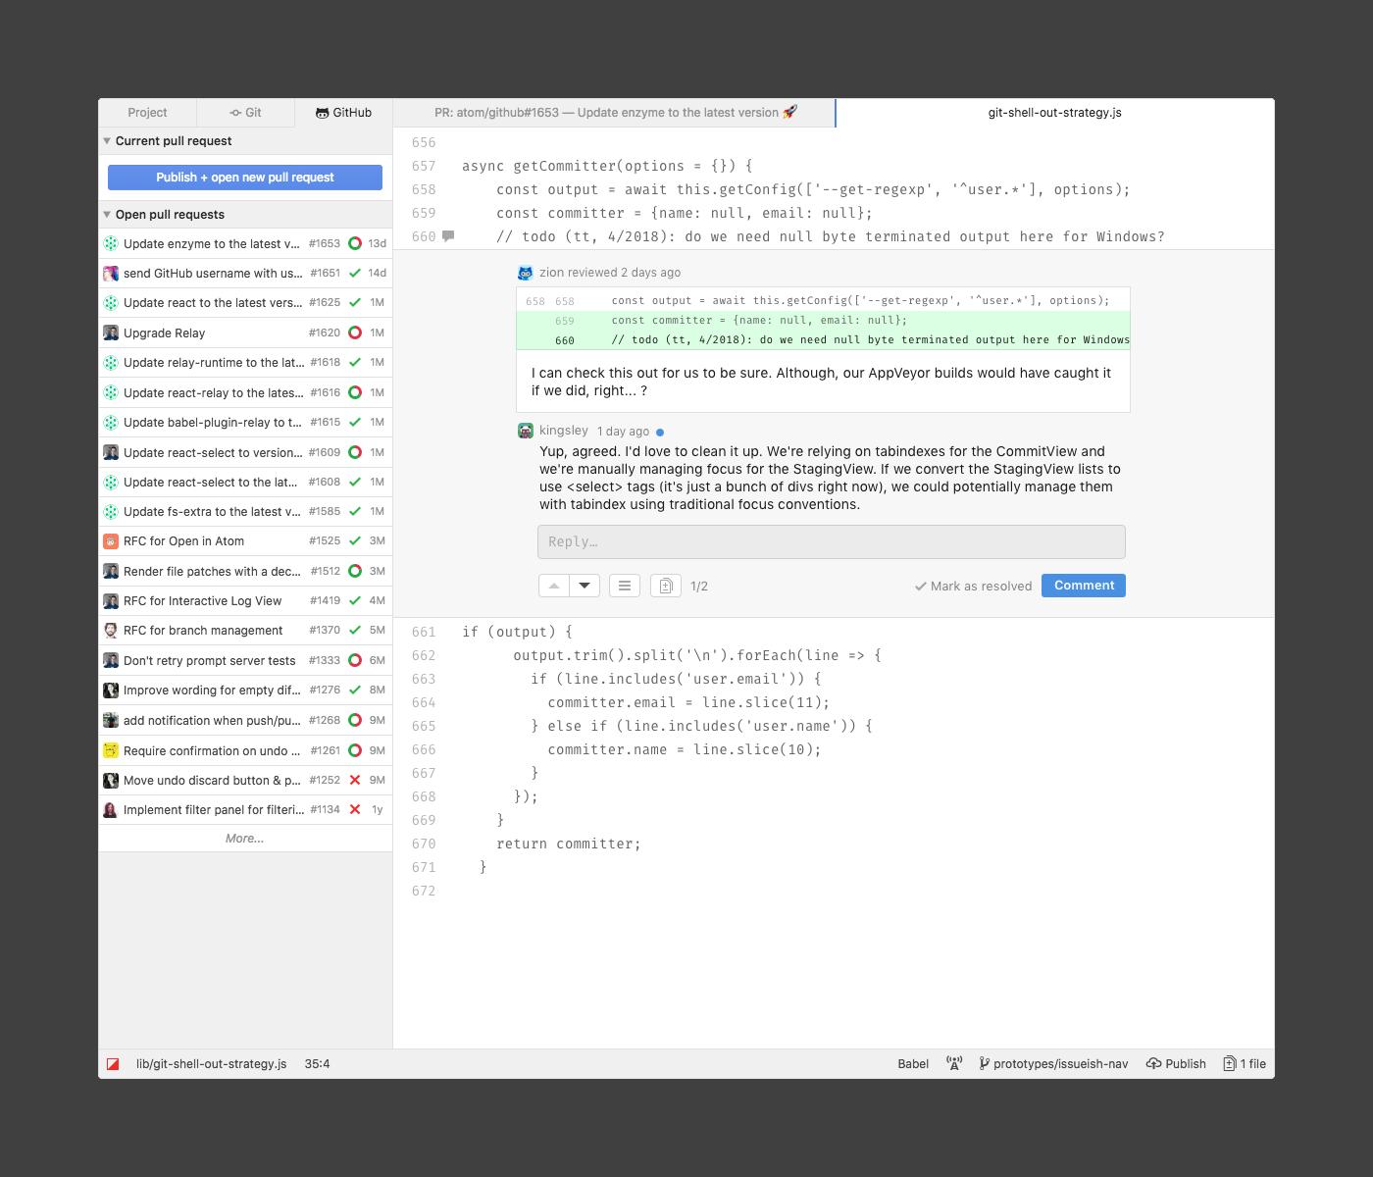Click line number 657 in the gutter
The image size is (1373, 1177).
pos(424,167)
